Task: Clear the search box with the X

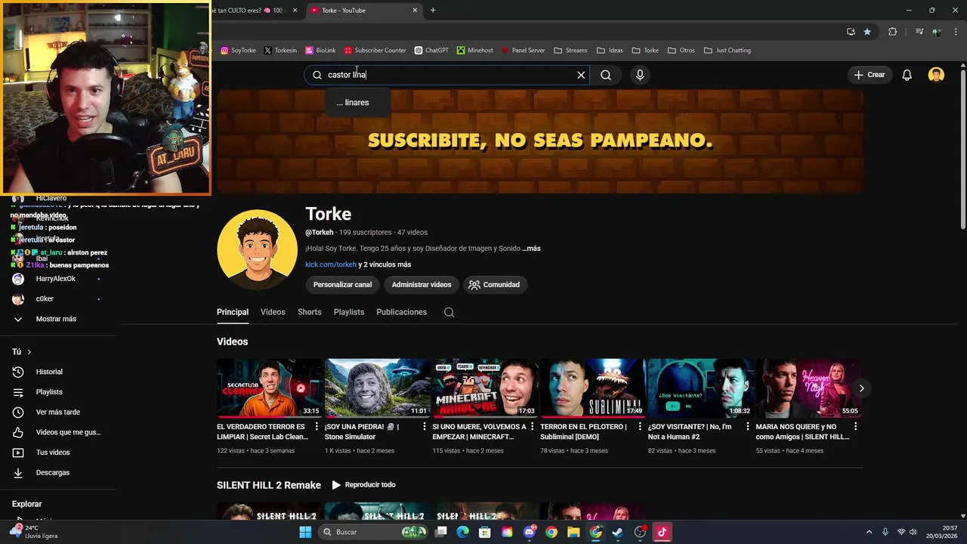Action: (581, 75)
